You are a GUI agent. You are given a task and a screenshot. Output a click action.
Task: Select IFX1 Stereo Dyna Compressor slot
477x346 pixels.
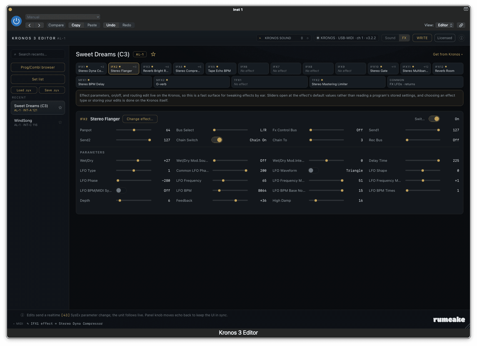coord(91,69)
